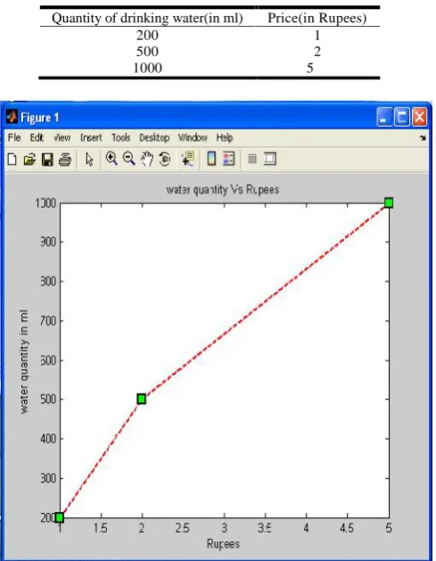Viewport: 436px width, 561px height.
Task: Activate the Zoom In magnifier tool
Action: coord(111,158)
